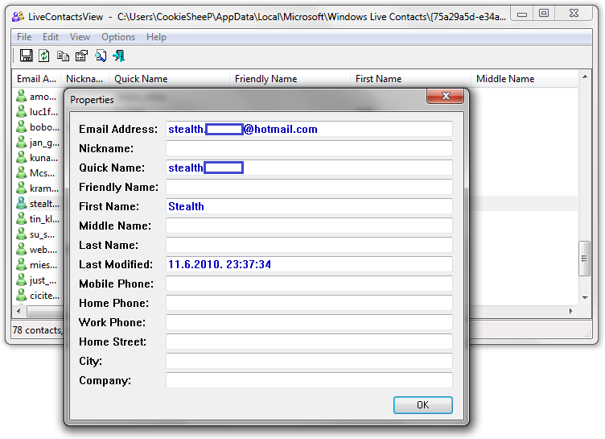Viewport: 605px width, 439px height.
Task: Click the Properties toolbar icon
Action: 81,56
